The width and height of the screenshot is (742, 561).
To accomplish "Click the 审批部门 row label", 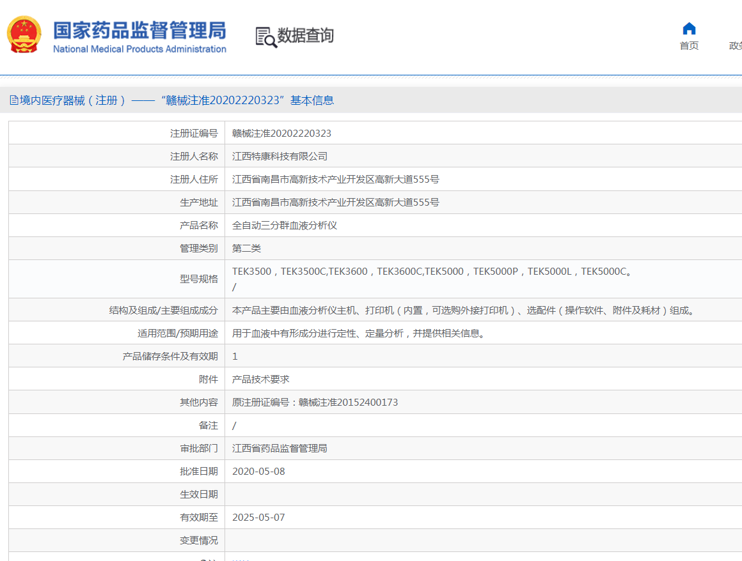I will 199,449.
